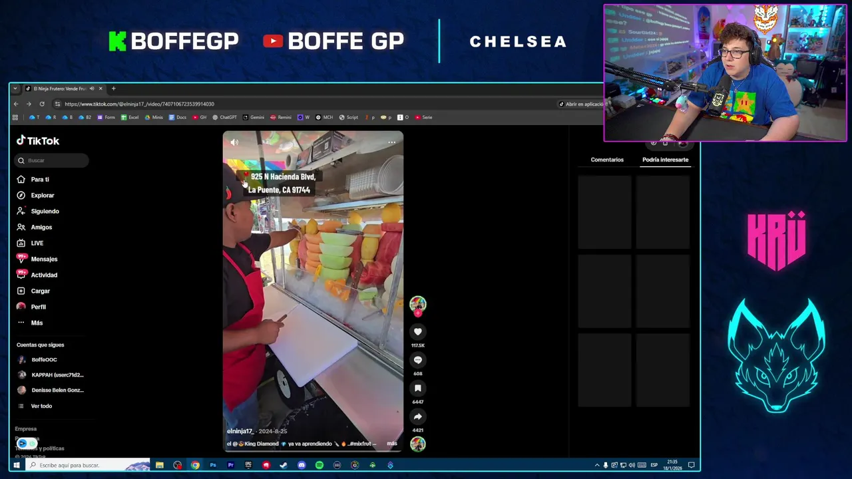Reload the page with refresh icon
This screenshot has height=479, width=852.
click(41, 104)
